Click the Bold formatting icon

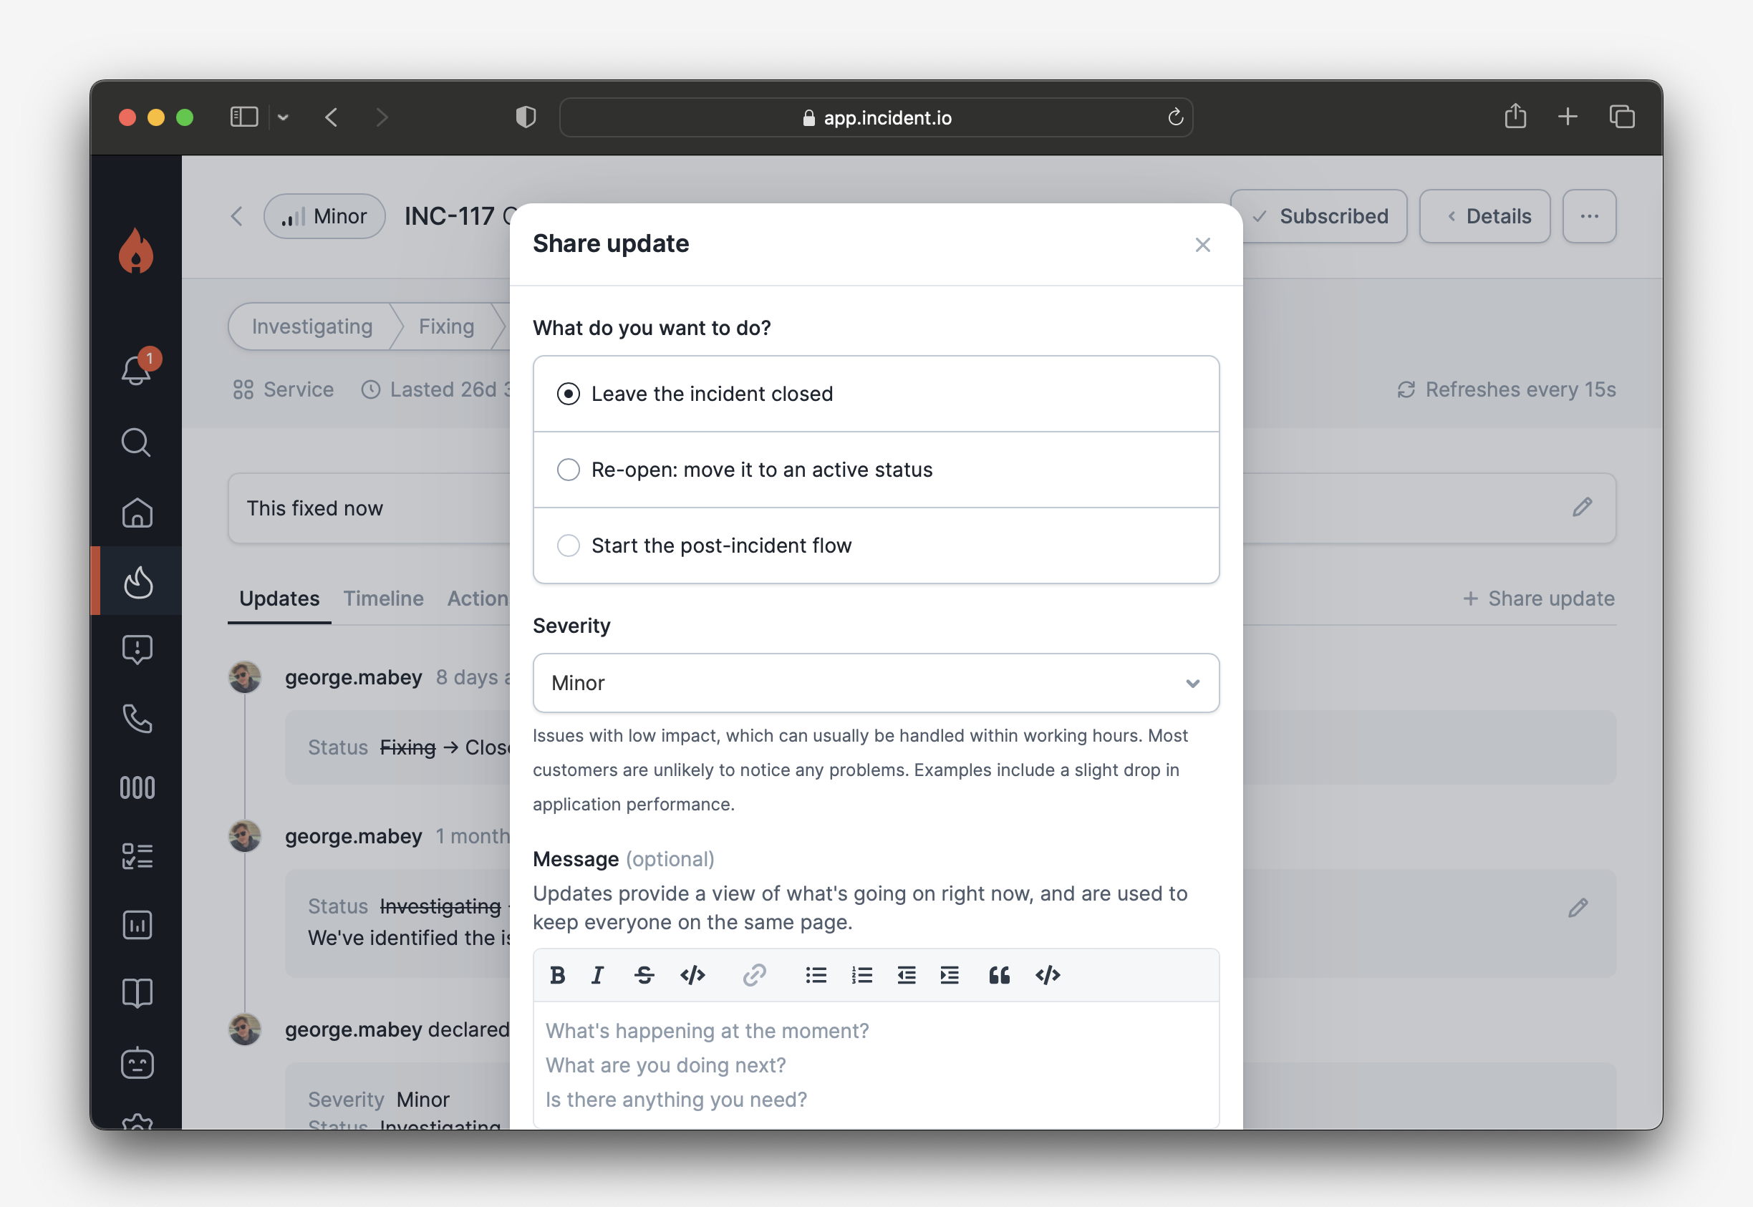(557, 975)
